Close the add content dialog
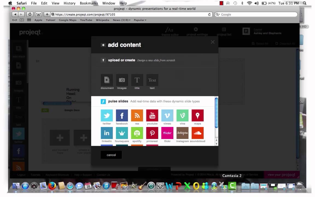Screen dimensions: 315x197 [212, 42]
